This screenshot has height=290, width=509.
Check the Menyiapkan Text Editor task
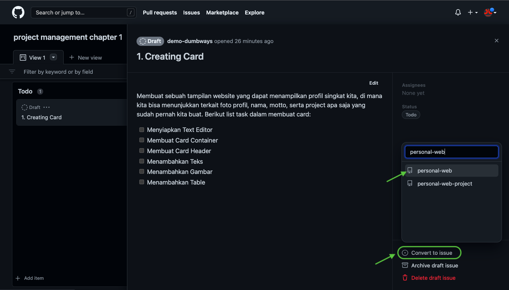pyautogui.click(x=141, y=129)
